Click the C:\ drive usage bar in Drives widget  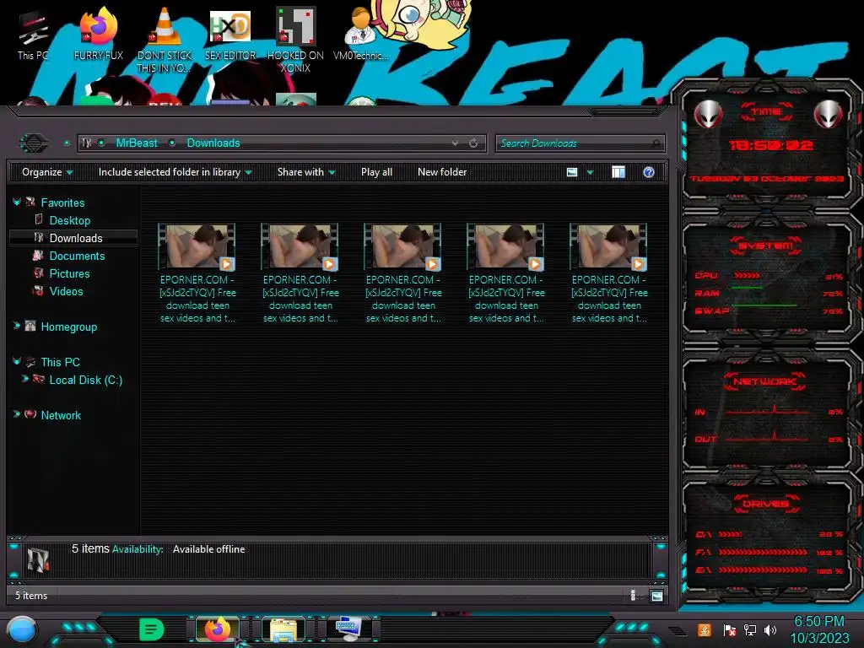730,534
